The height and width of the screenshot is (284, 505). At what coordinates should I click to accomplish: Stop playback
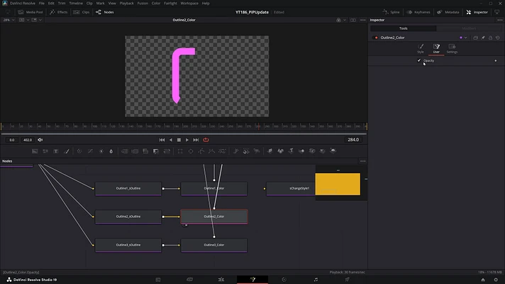[179, 140]
